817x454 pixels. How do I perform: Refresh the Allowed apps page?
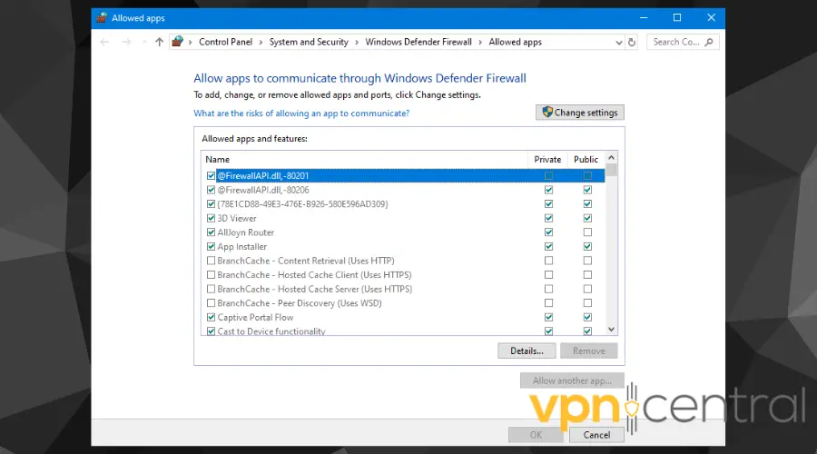tap(632, 42)
